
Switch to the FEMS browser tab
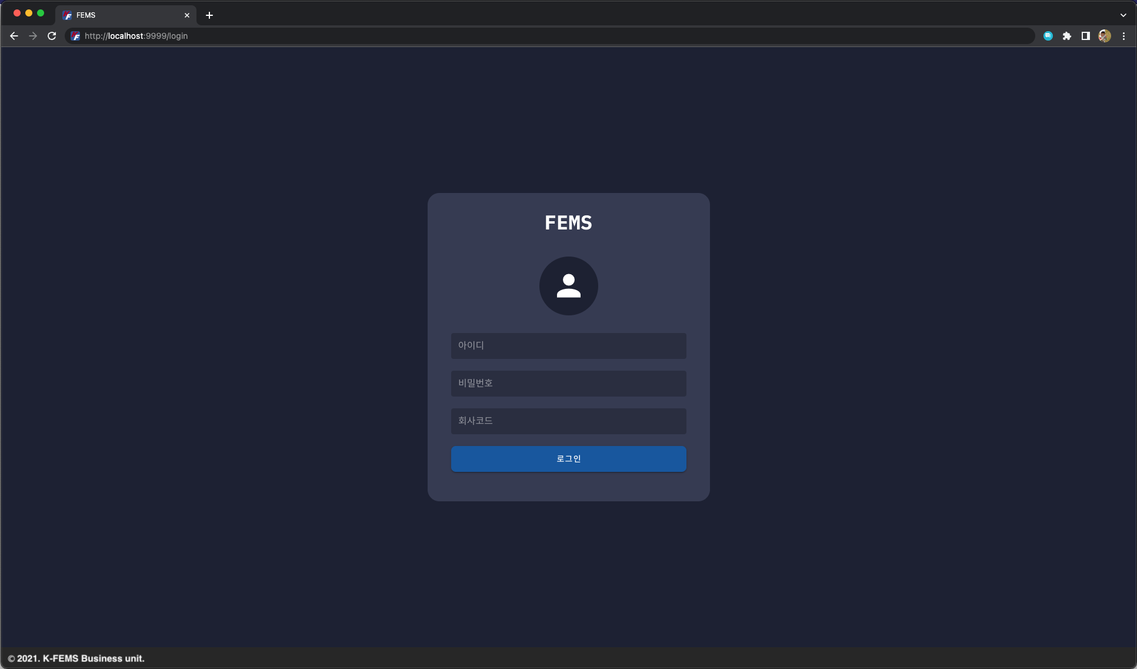[x=126, y=15]
